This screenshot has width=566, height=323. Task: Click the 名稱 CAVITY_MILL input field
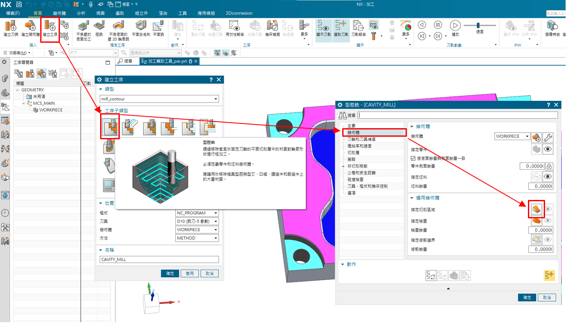pos(159,259)
